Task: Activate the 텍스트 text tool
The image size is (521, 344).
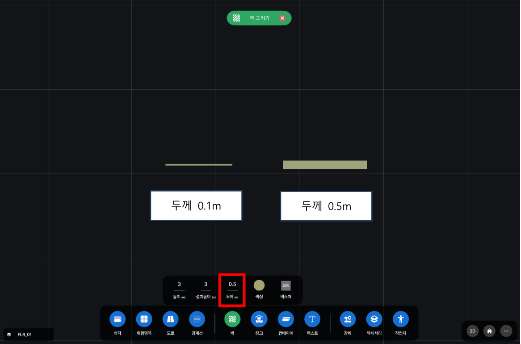Action: (x=312, y=319)
